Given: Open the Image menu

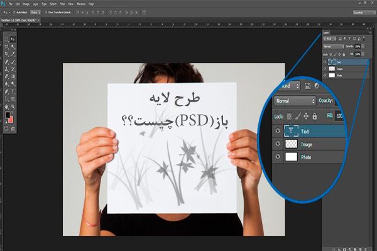Looking at the screenshot, I should pos(26,4).
